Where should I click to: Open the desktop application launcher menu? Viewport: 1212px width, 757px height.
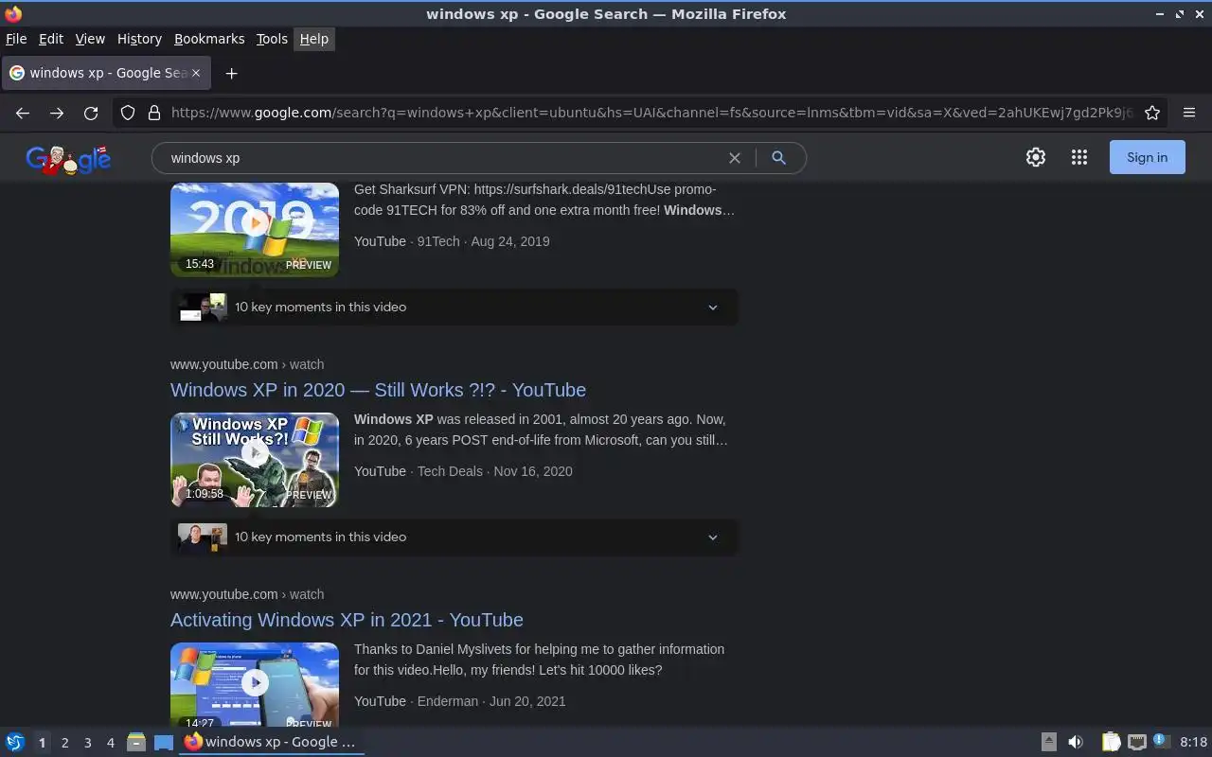pos(14,742)
